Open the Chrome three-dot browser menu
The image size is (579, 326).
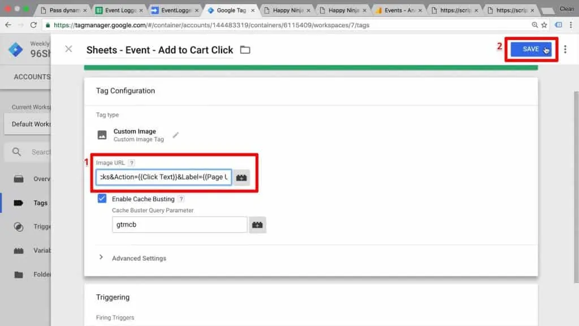coord(571,25)
